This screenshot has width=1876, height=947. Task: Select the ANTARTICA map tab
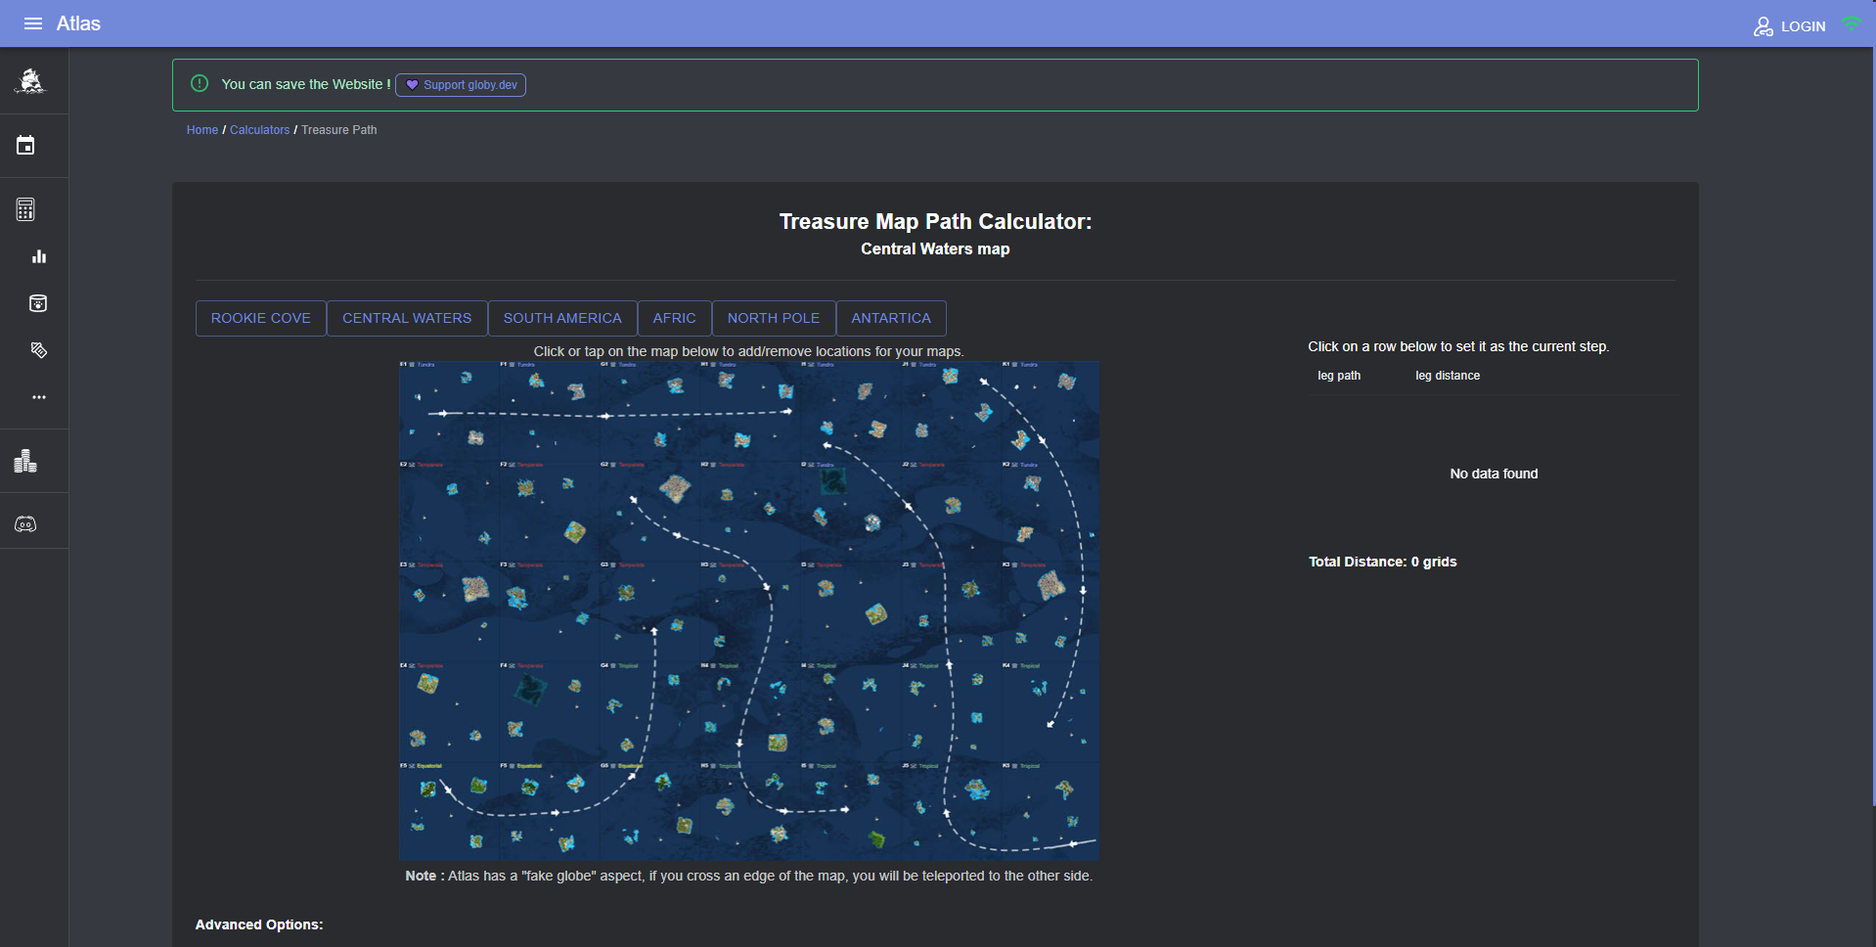point(891,318)
